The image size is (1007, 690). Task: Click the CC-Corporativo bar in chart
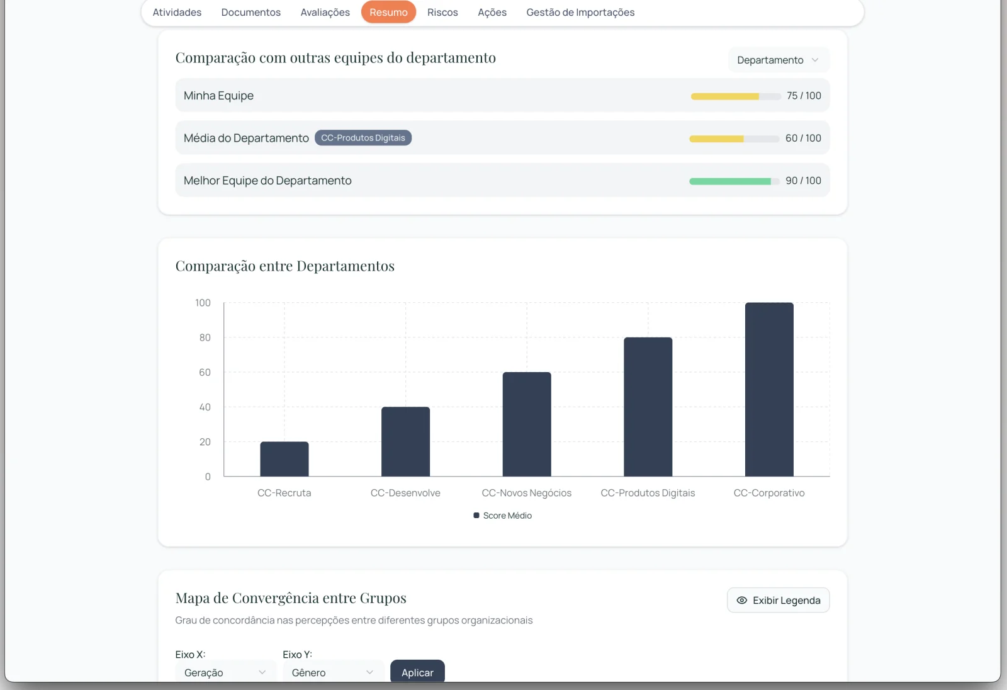point(769,390)
